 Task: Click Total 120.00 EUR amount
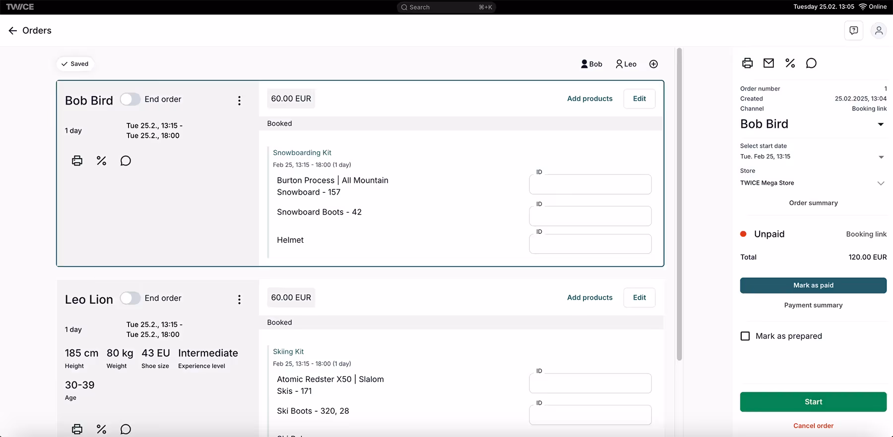[x=868, y=257]
